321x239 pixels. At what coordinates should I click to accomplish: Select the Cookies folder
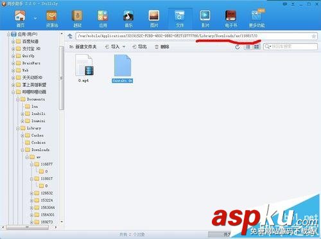coord(35,143)
